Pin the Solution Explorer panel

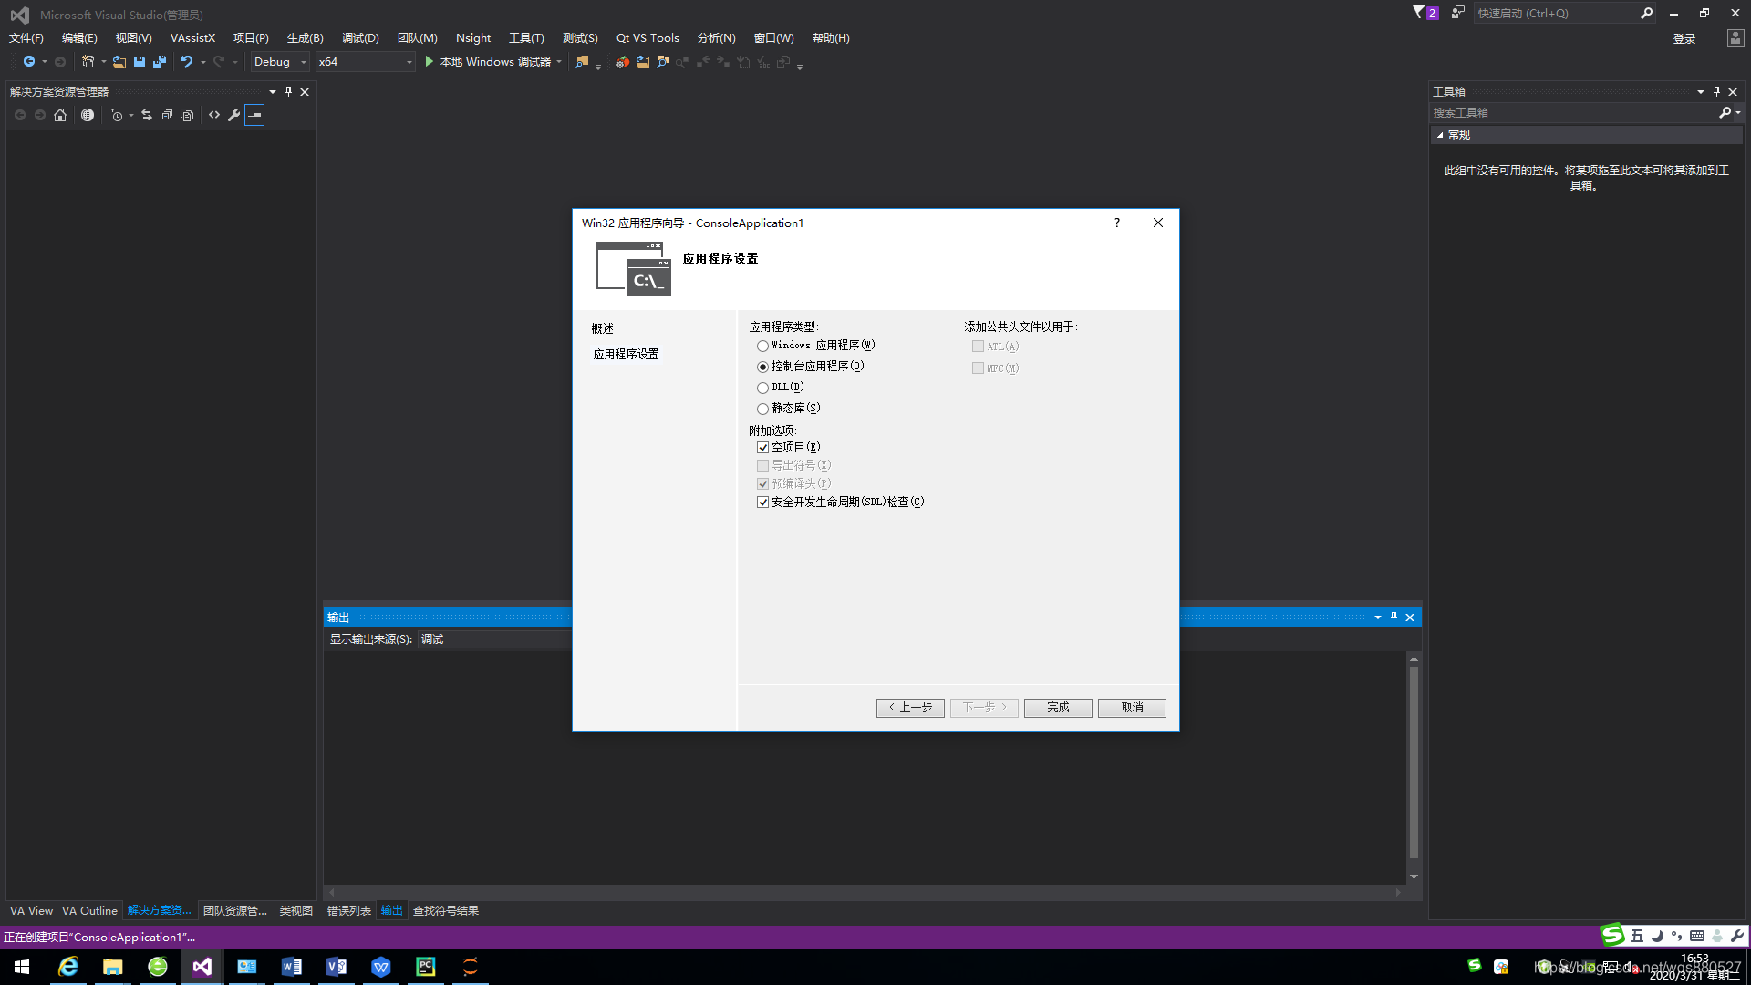pyautogui.click(x=289, y=91)
